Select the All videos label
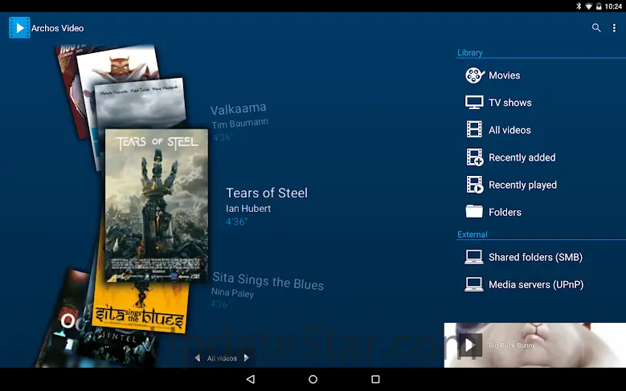This screenshot has width=626, height=391. pos(509,130)
